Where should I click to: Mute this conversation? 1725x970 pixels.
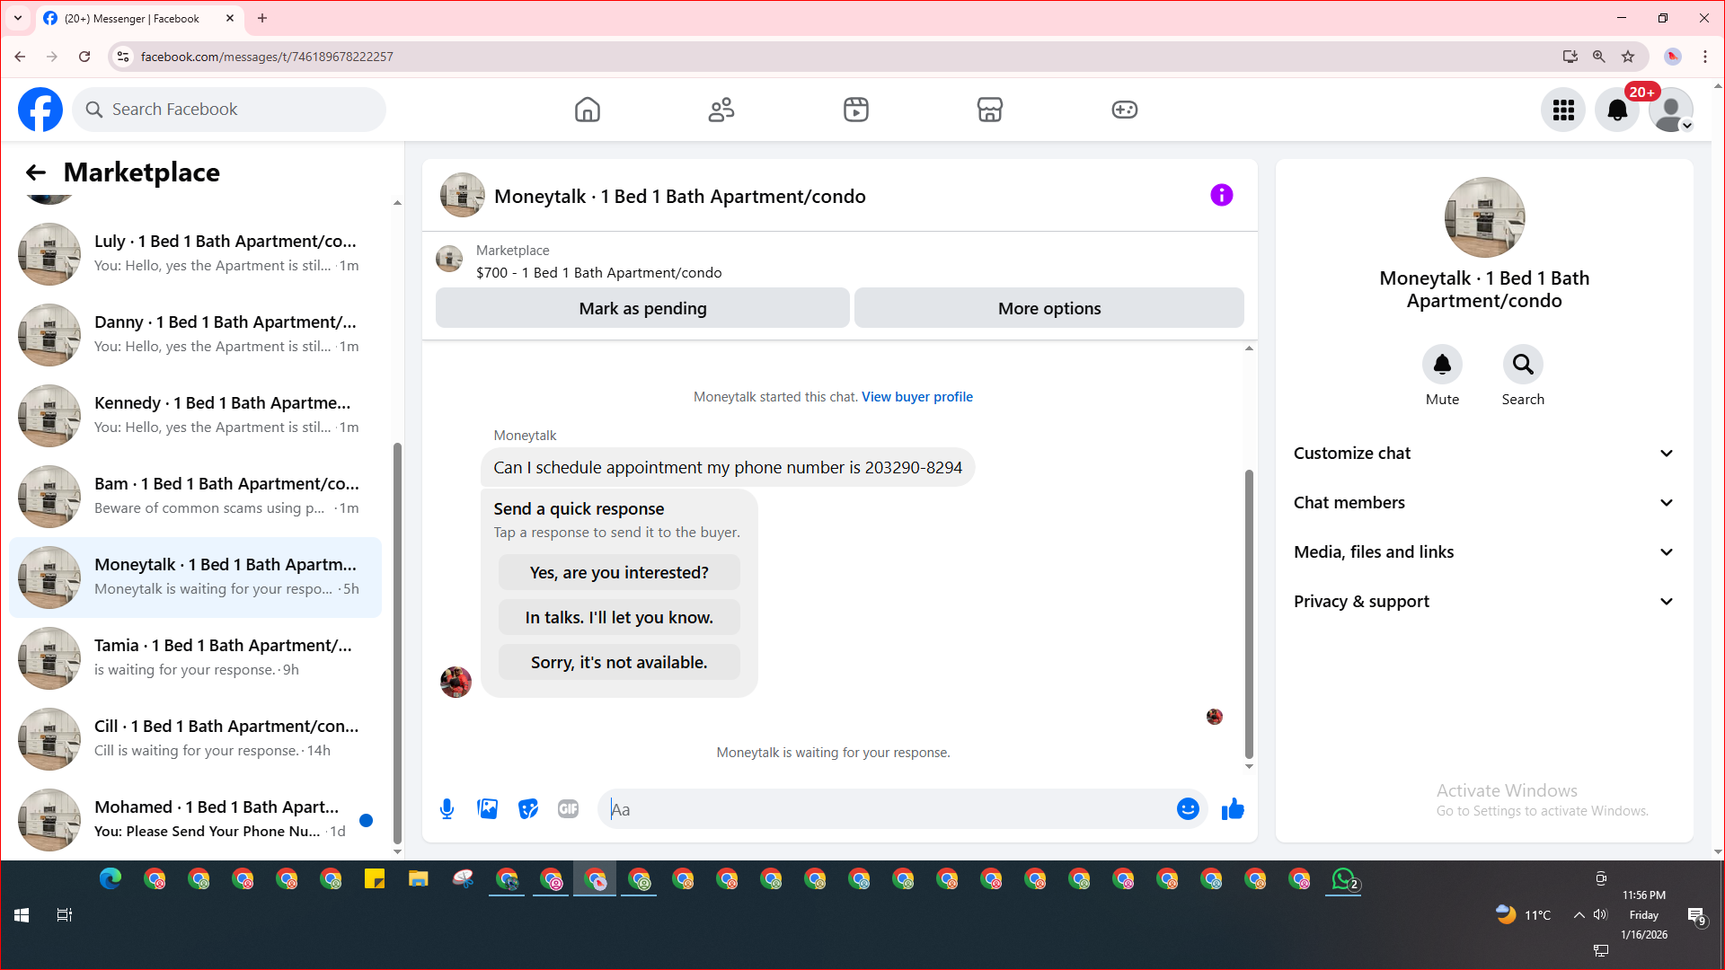click(1442, 365)
